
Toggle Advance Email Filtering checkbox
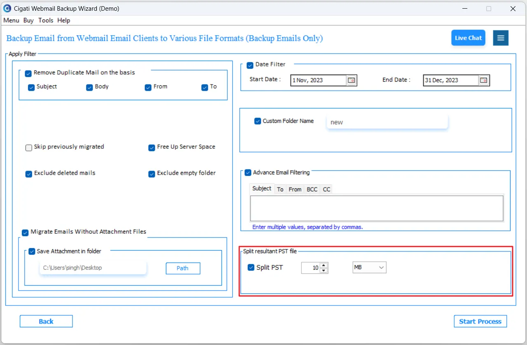[248, 173]
